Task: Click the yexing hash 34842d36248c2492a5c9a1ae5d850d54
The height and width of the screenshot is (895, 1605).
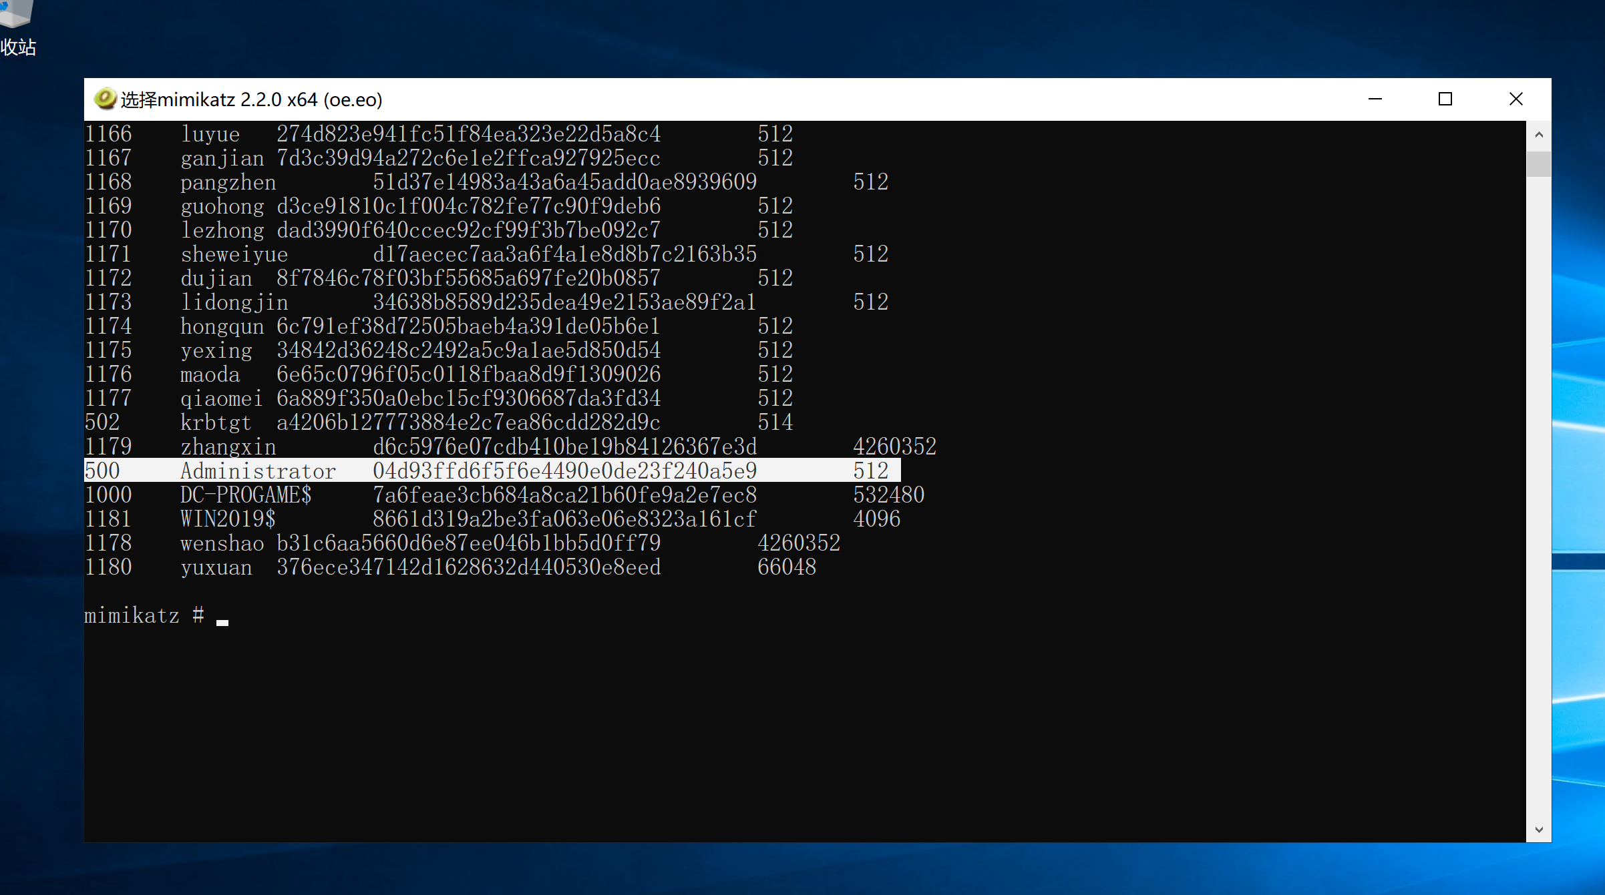Action: pyautogui.click(x=468, y=350)
